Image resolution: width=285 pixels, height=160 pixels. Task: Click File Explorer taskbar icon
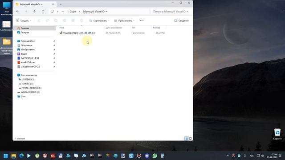pos(14,156)
